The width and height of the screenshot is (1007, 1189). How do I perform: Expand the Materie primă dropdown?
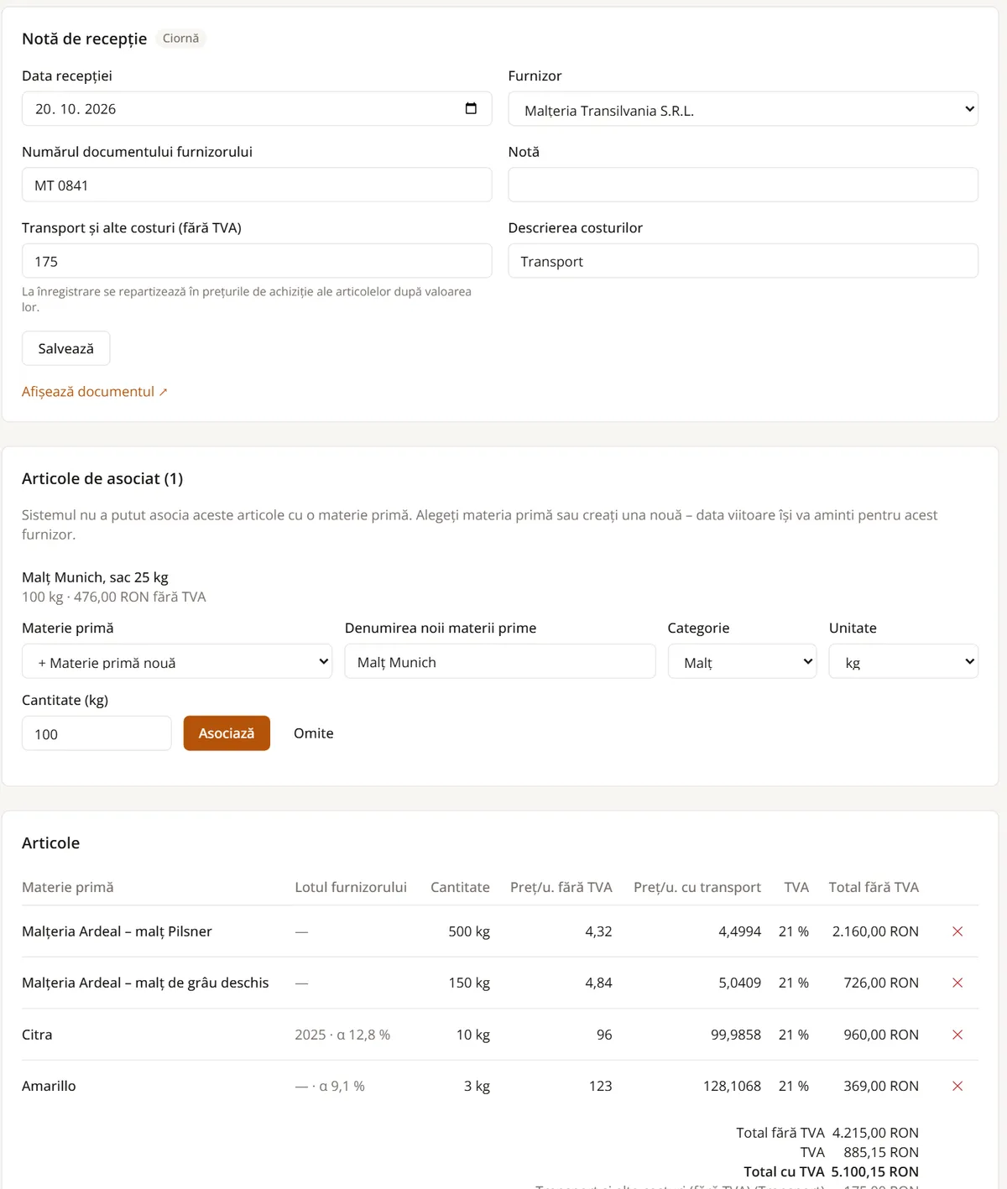click(177, 661)
